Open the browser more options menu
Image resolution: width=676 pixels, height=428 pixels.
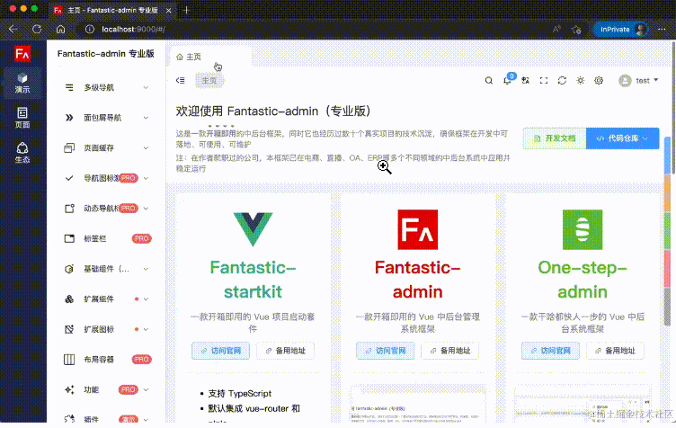[x=662, y=30]
